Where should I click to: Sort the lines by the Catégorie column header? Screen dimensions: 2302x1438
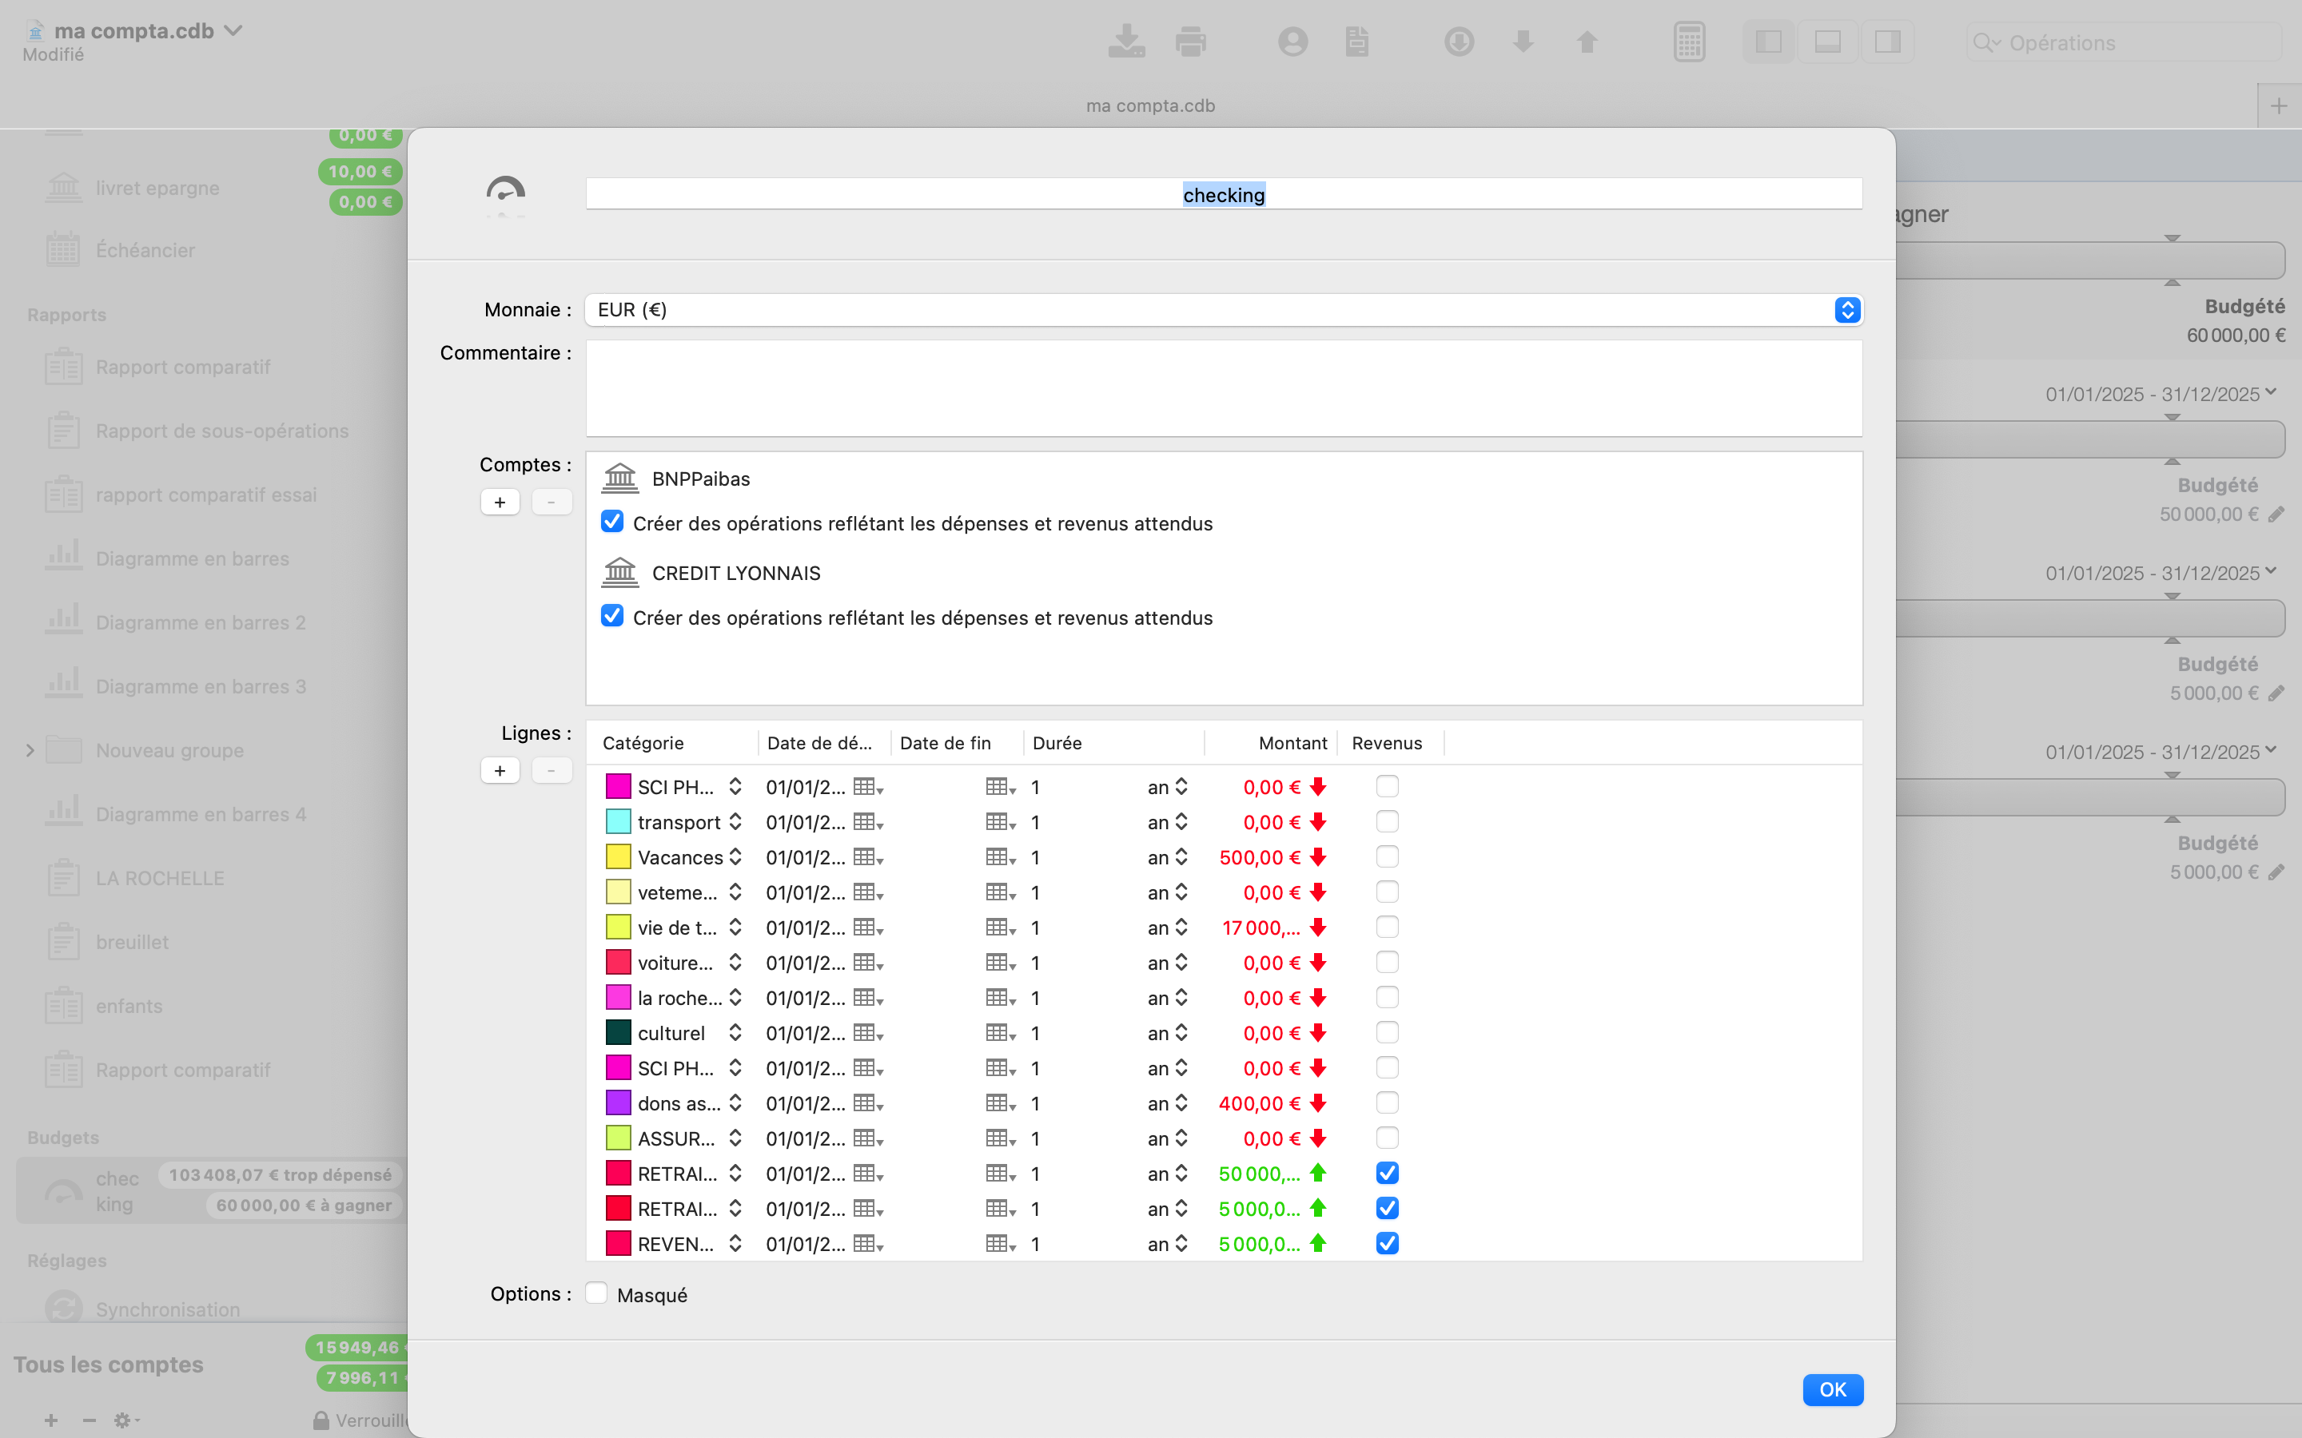[x=643, y=743]
